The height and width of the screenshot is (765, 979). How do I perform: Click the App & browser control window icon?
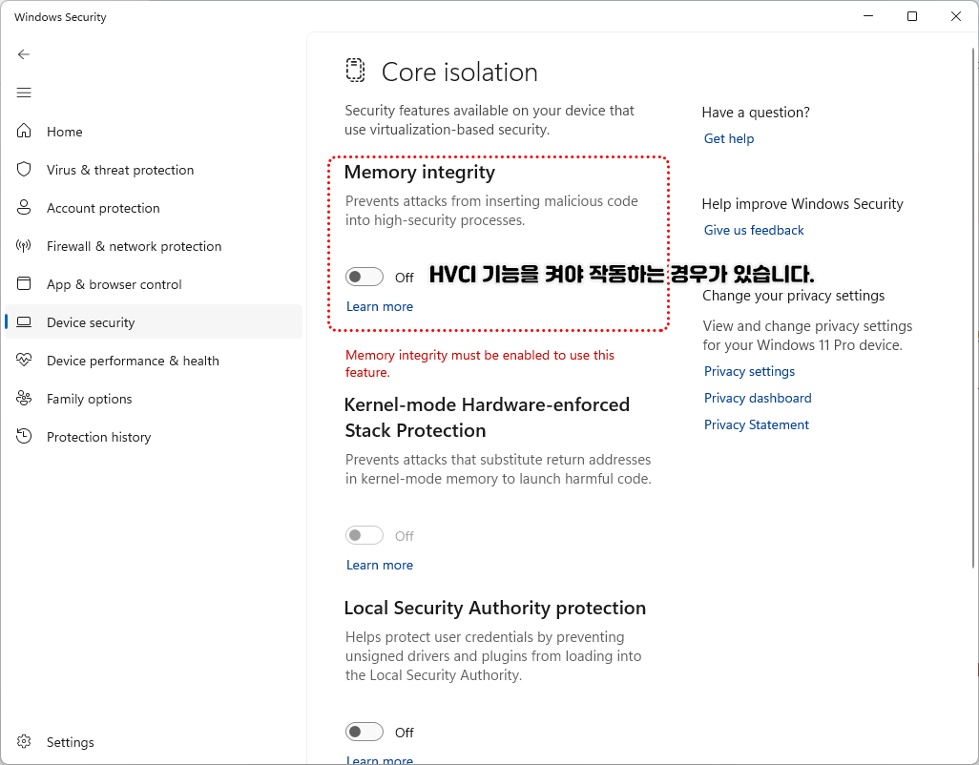pyautogui.click(x=24, y=284)
